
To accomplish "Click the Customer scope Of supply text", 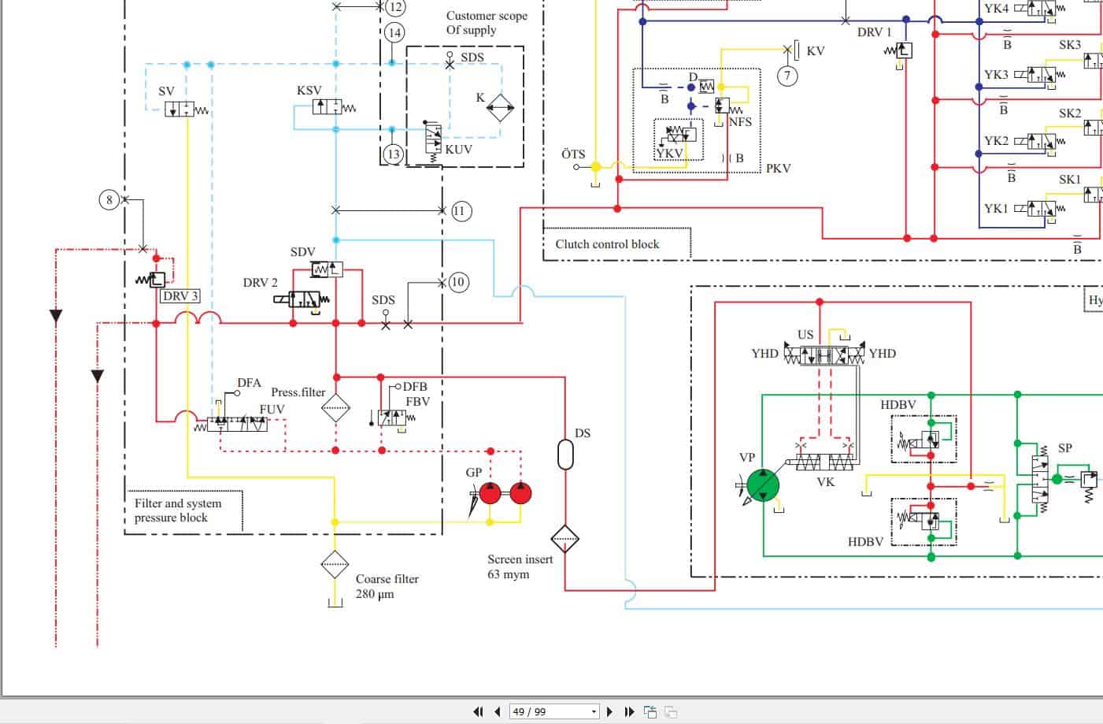I will coord(486,23).
